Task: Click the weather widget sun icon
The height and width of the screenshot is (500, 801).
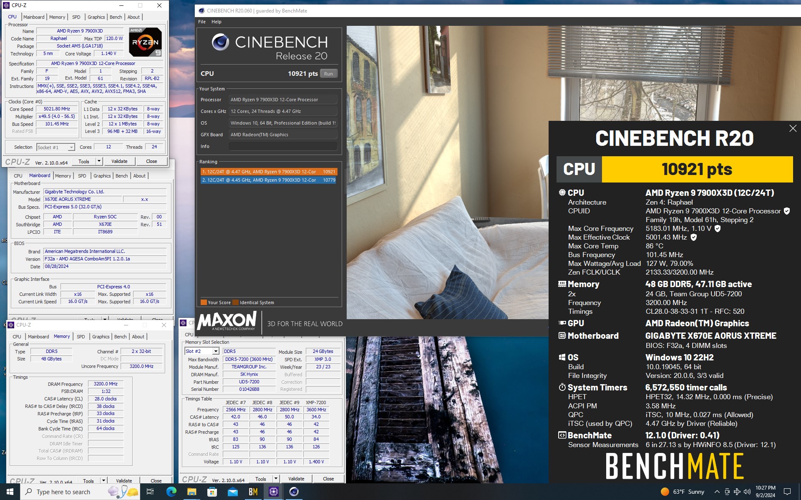Action: click(665, 492)
